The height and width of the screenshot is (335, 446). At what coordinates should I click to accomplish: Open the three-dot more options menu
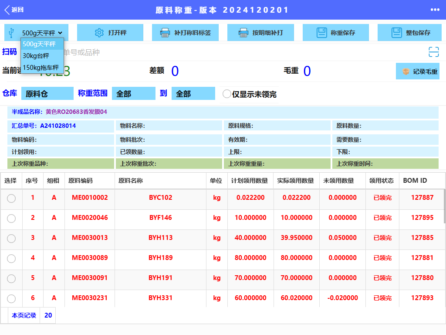click(x=435, y=10)
